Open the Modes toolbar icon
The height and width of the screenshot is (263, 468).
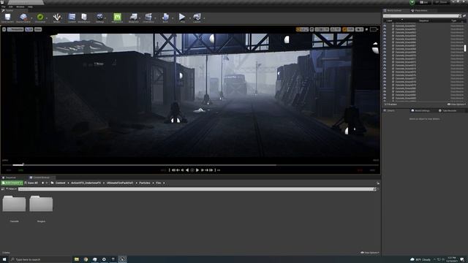(57, 18)
